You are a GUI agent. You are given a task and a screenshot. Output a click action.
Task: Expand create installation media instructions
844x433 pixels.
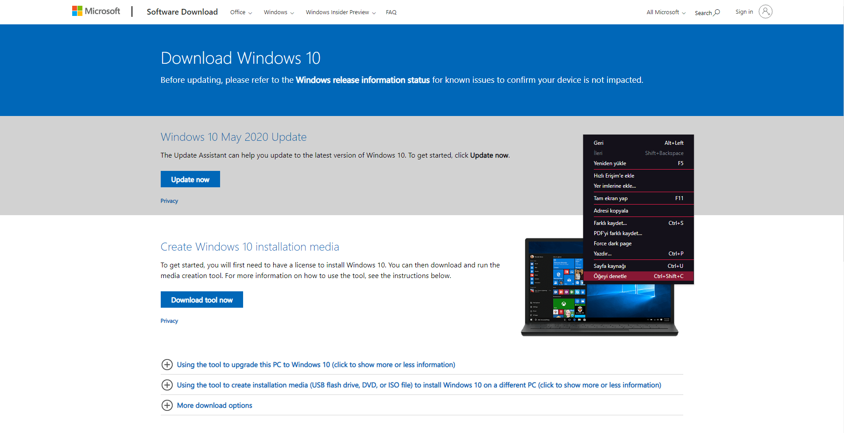click(419, 385)
